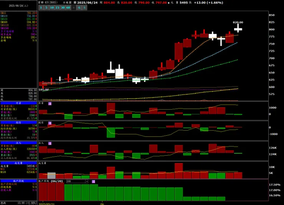
Task: Select the 10-minute timeframe button
Action: click(52, 8)
